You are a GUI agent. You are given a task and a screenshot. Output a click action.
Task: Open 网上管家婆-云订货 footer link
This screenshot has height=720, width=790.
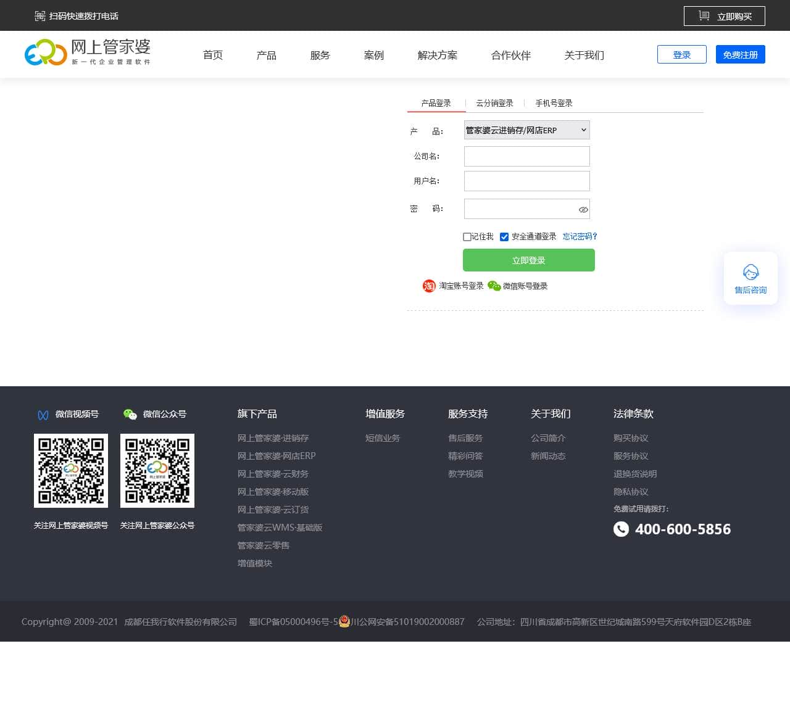tap(273, 510)
